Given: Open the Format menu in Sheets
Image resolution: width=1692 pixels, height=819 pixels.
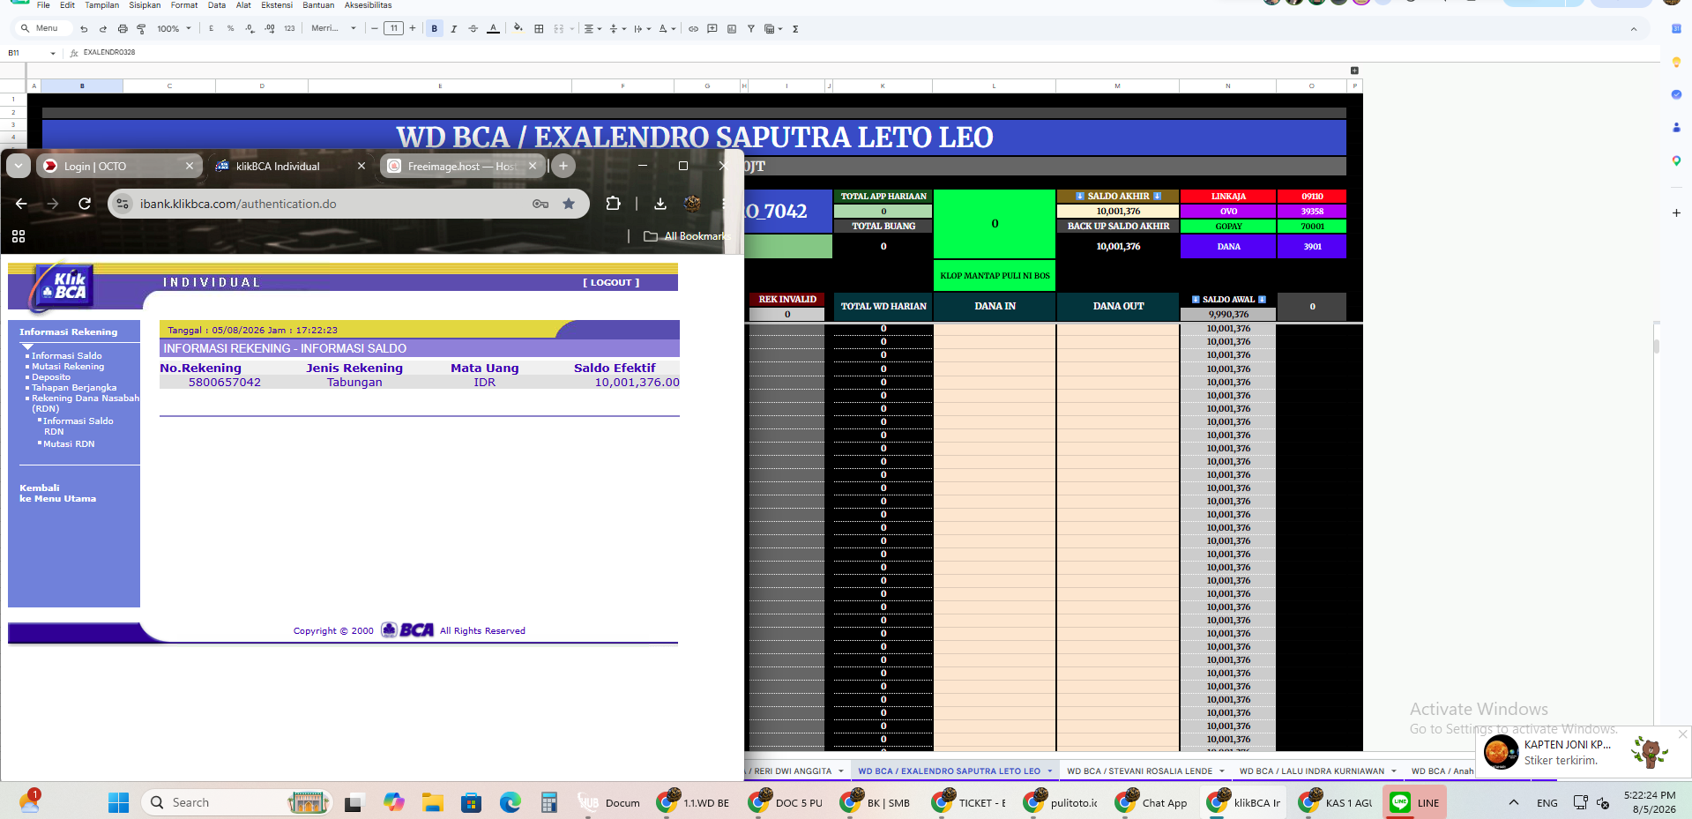Looking at the screenshot, I should tap(184, 5).
